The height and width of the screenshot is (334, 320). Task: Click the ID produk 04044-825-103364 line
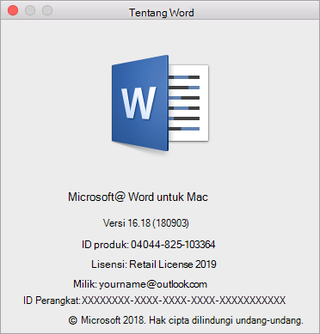(149, 245)
